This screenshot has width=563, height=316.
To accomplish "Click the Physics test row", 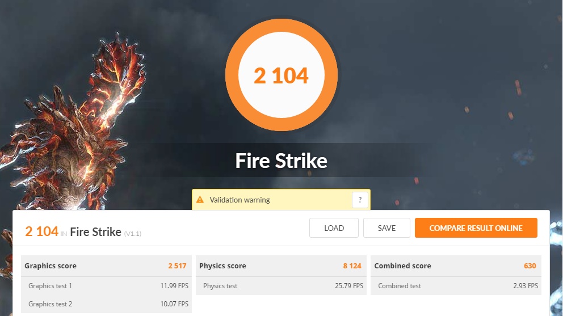I will pos(281,286).
